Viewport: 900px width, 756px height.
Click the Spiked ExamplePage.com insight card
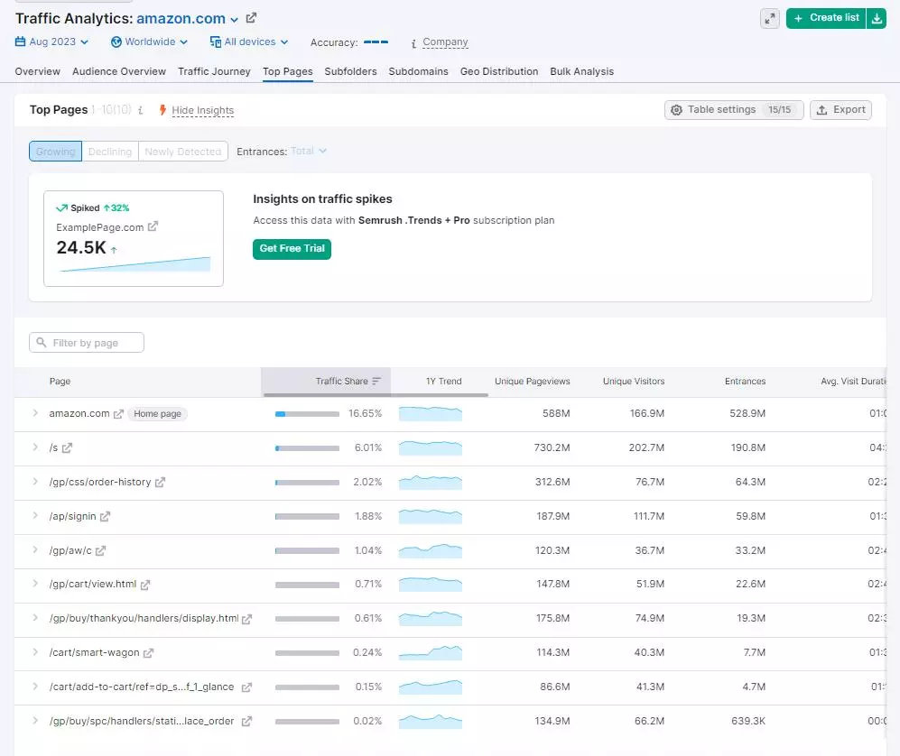[134, 238]
